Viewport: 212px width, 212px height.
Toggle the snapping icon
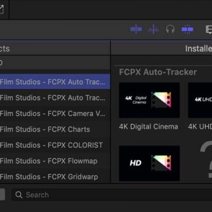click(x=187, y=29)
